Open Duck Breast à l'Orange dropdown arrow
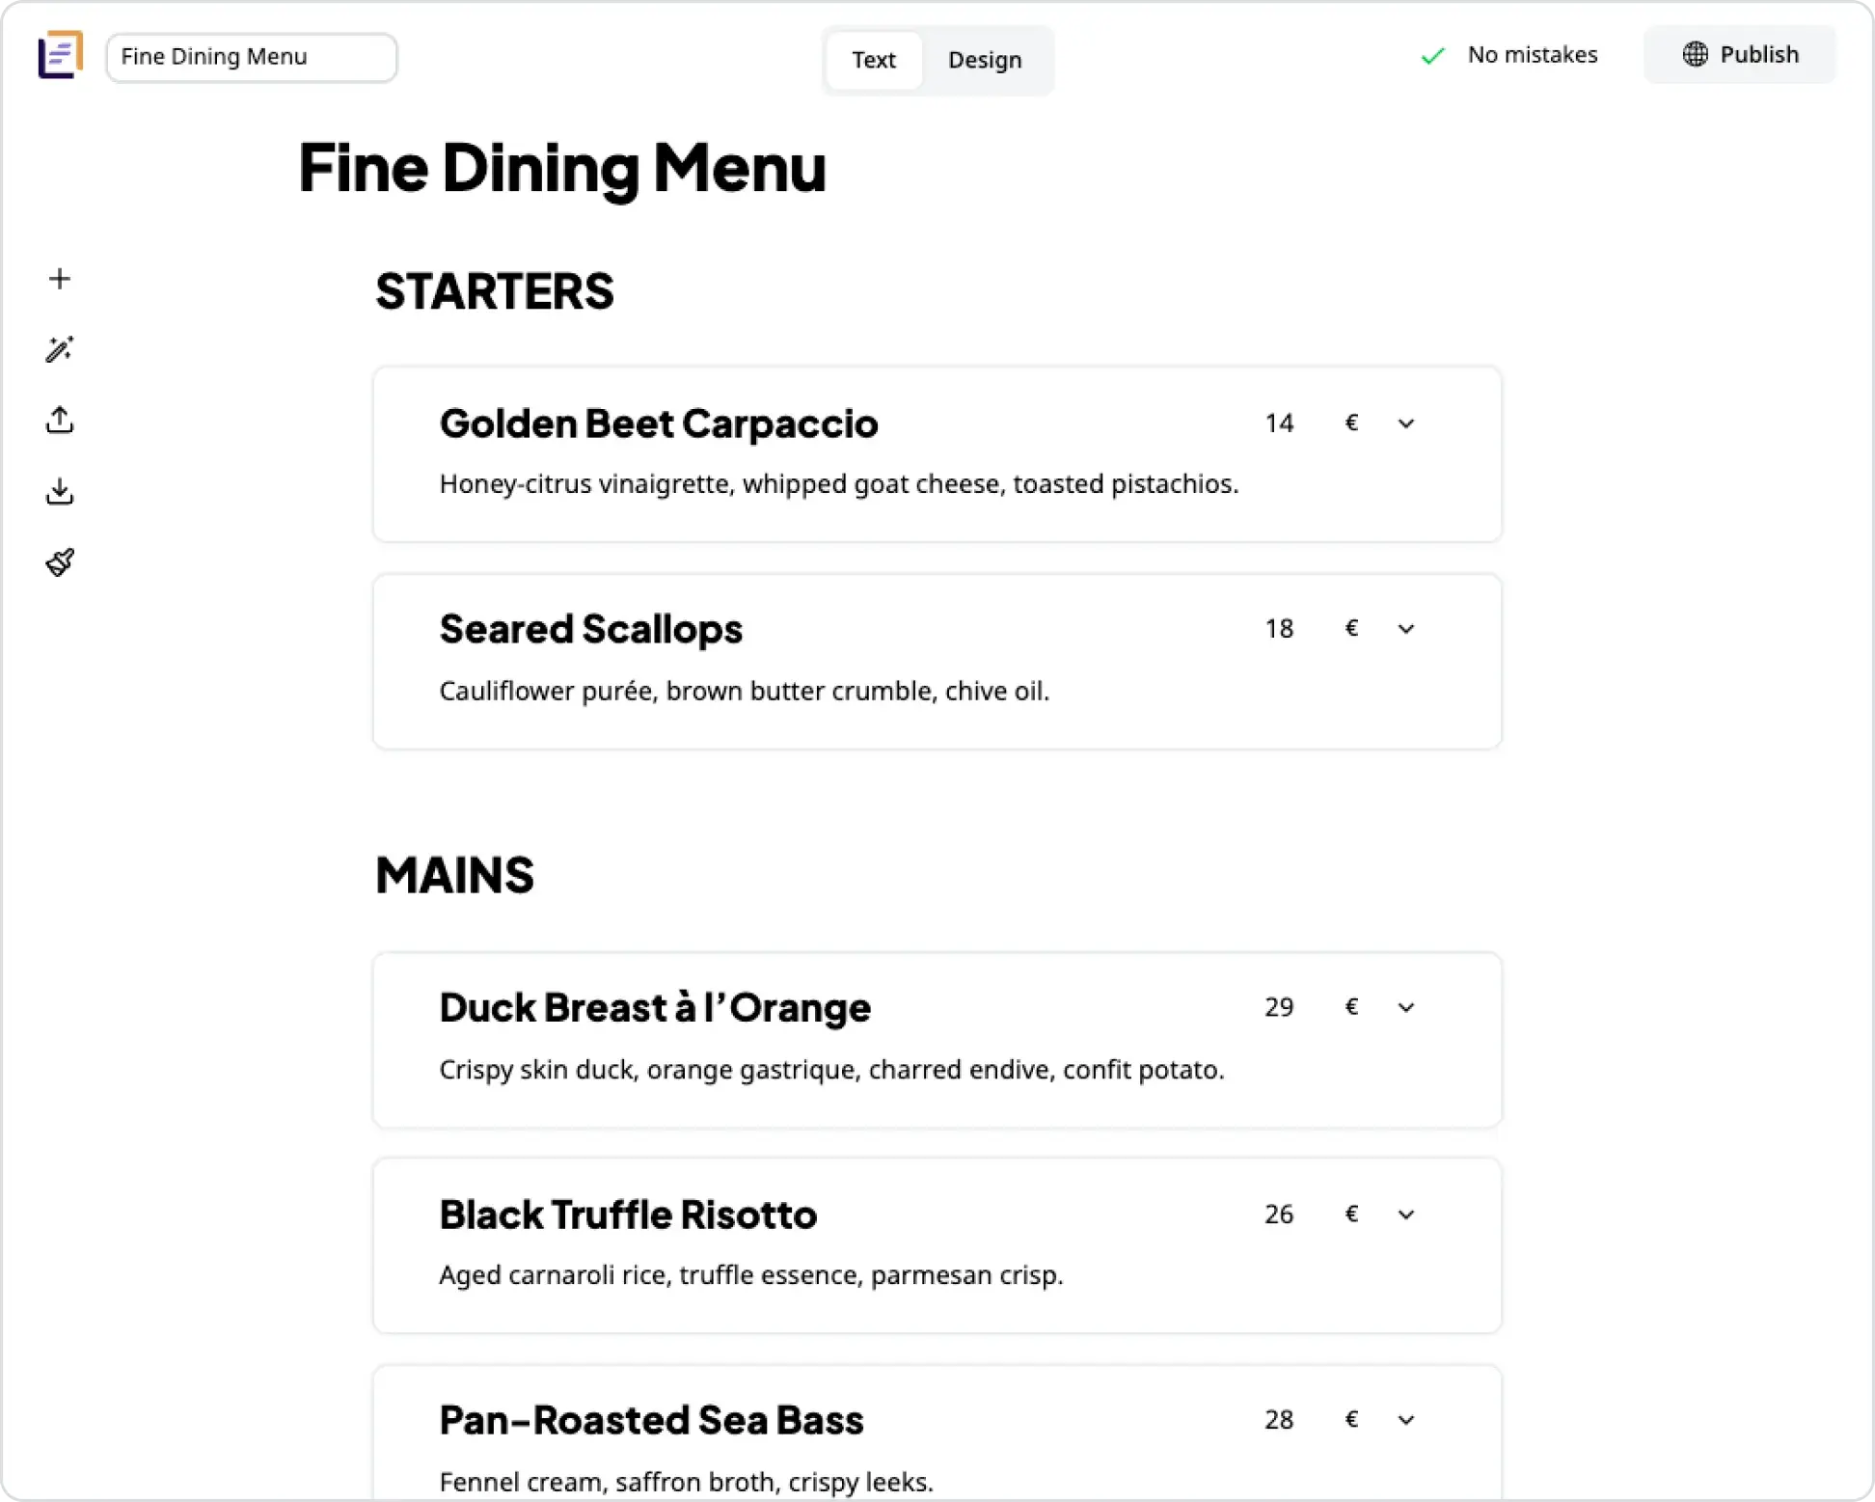 click(x=1406, y=1008)
